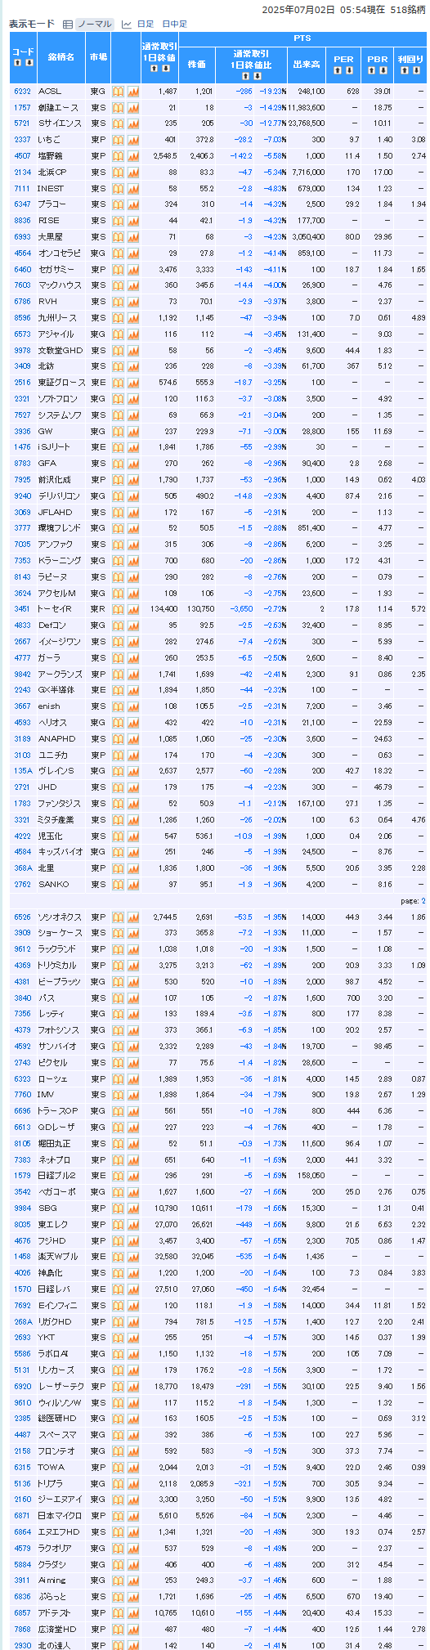Open the book icon for 塩野義
The width and height of the screenshot is (430, 1650).
click(119, 156)
